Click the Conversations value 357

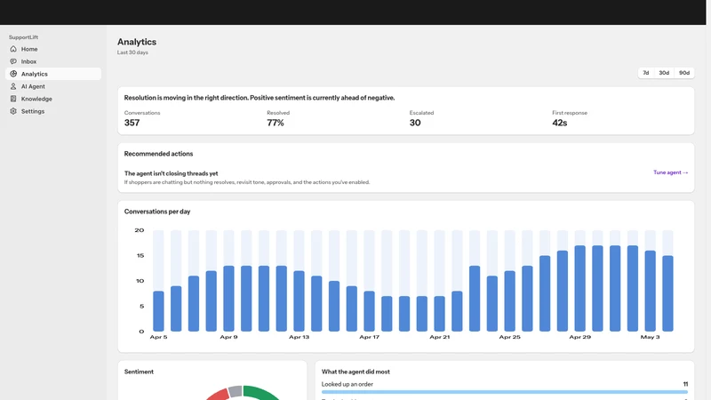tap(132, 123)
